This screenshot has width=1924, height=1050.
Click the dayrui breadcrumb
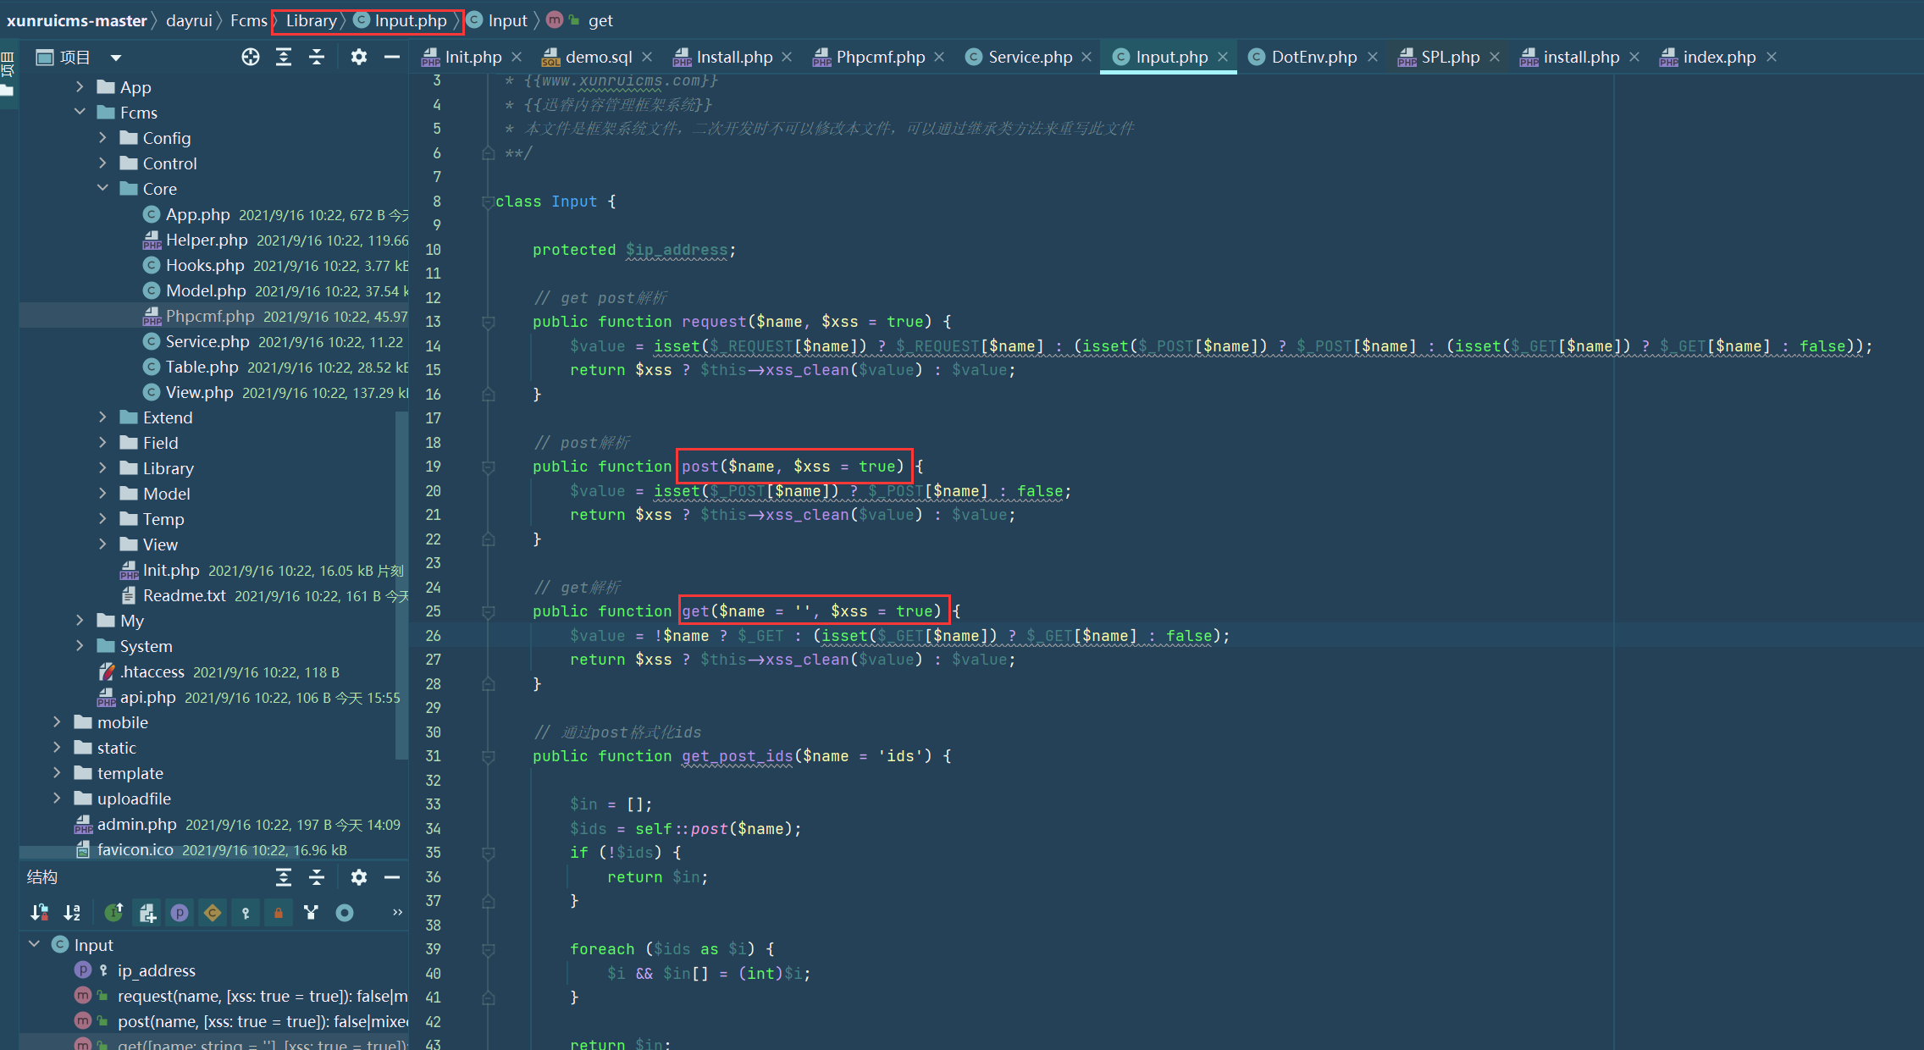click(189, 20)
